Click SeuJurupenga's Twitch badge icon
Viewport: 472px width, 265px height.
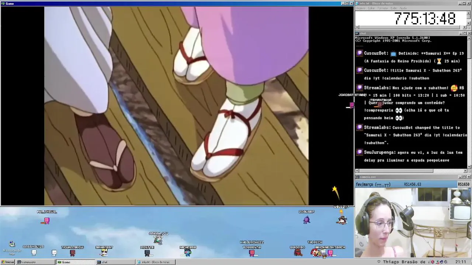pos(360,152)
